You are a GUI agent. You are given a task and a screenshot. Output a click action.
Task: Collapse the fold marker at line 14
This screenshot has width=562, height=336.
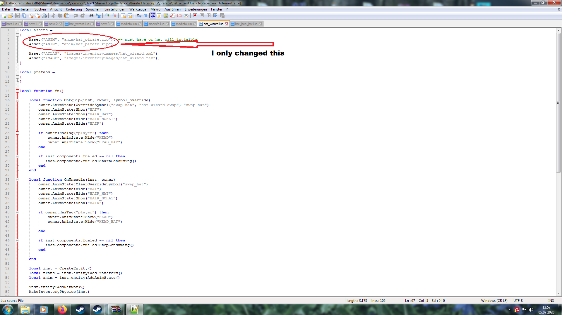pos(17,91)
